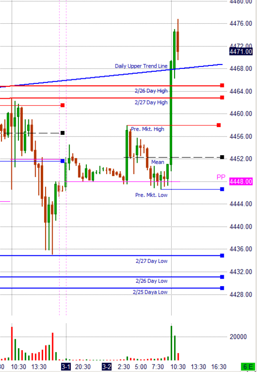Viewport: 257px width, 372px height.
Task: Select the blue 2/26 Day Low handle
Action: coord(222,277)
